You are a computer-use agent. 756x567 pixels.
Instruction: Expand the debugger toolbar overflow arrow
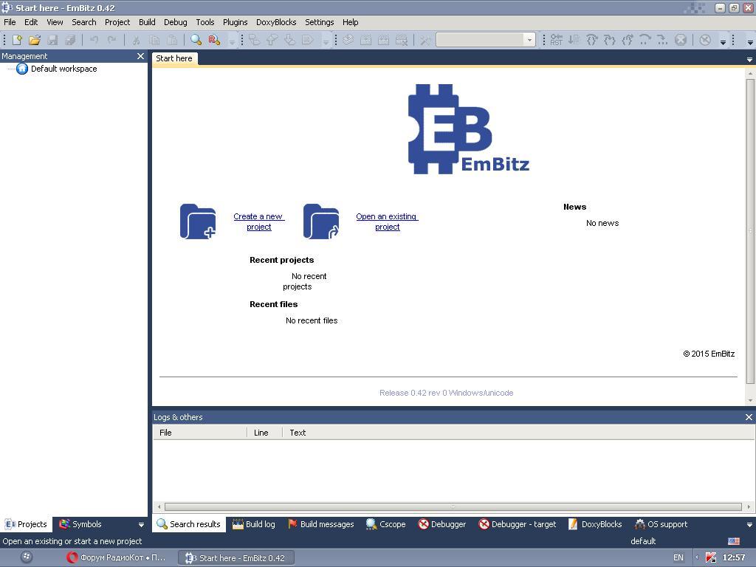723,42
